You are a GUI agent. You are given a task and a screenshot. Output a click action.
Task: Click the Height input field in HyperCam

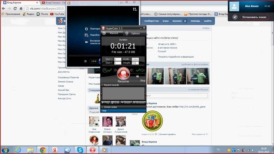135,63
